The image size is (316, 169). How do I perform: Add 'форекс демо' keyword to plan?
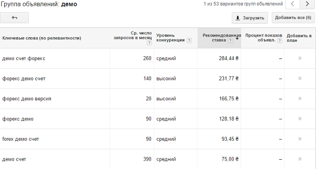point(300,119)
